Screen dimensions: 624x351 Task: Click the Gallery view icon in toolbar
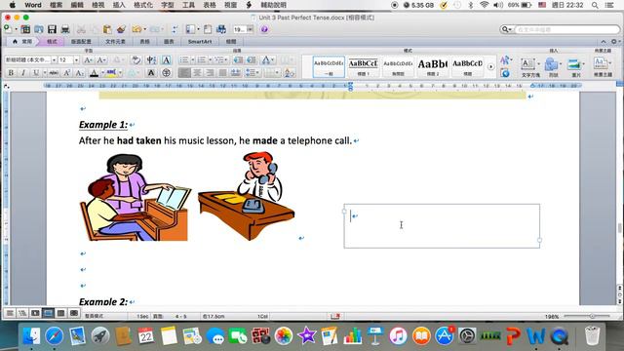click(x=221, y=29)
